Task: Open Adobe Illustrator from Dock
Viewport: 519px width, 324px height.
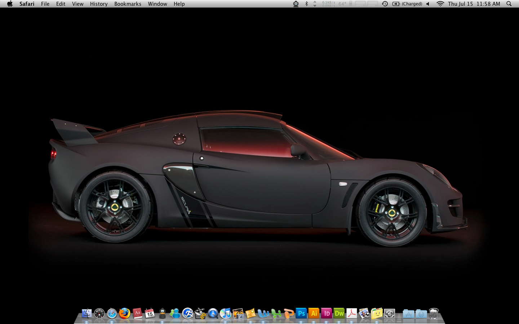Action: [x=314, y=314]
